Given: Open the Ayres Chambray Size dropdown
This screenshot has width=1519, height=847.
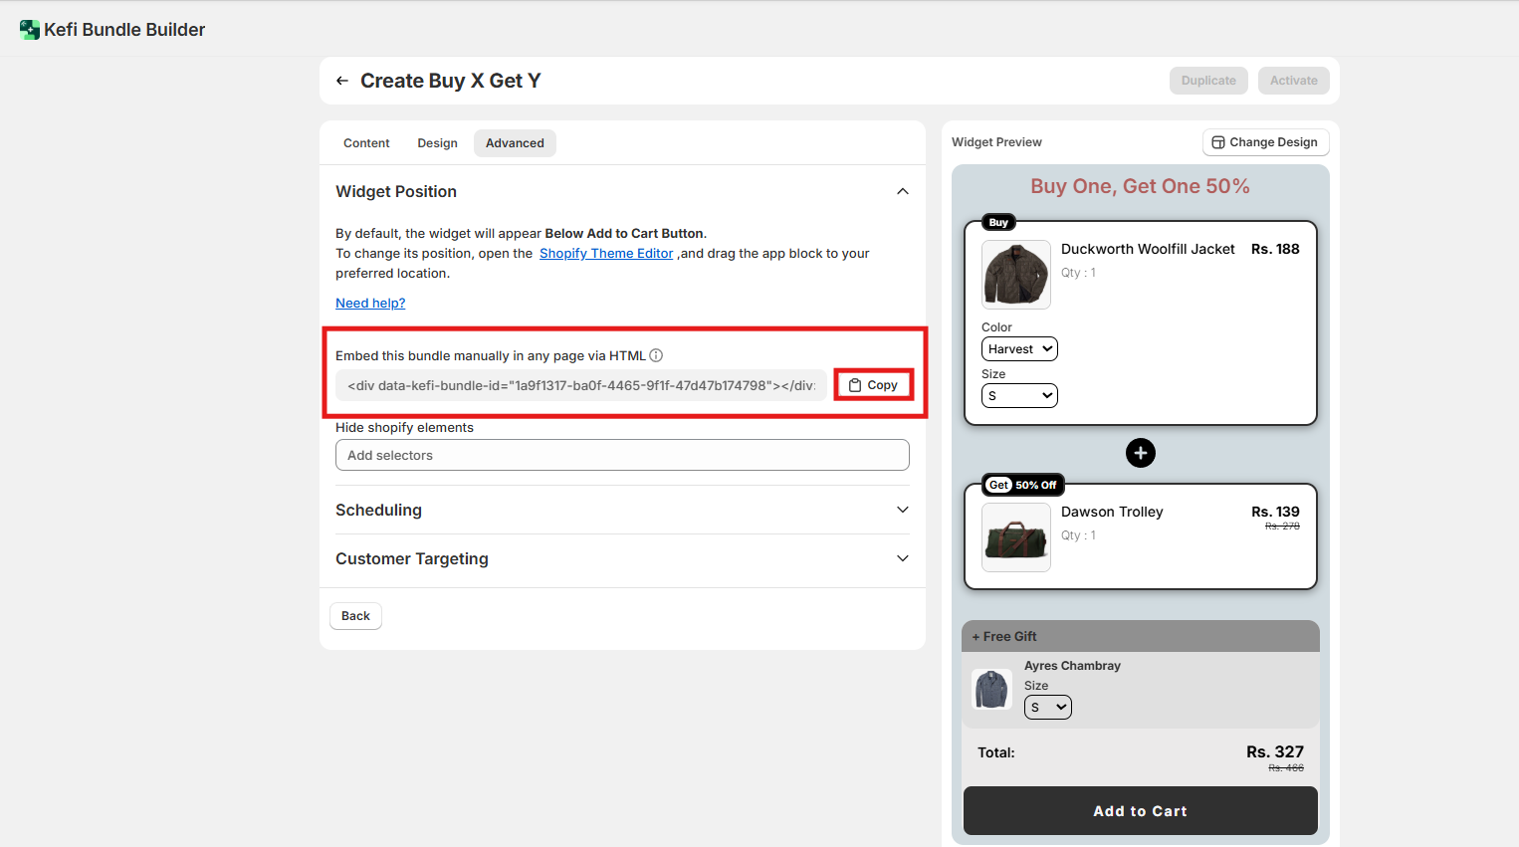Looking at the screenshot, I should pos(1047,708).
